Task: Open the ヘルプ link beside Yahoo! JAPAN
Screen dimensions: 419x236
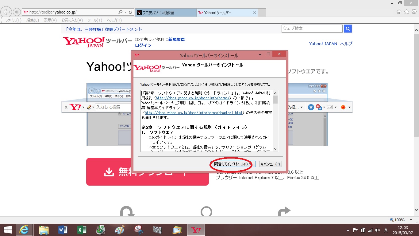Action: pyautogui.click(x=346, y=44)
